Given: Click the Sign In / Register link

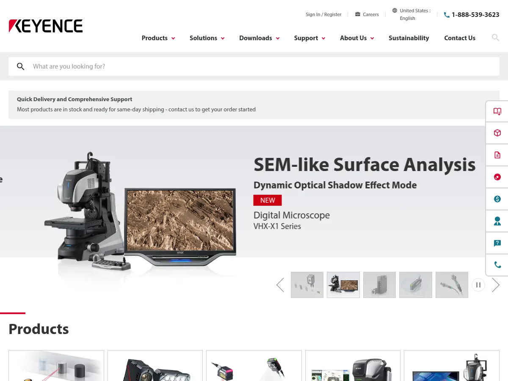Looking at the screenshot, I should pos(323,14).
